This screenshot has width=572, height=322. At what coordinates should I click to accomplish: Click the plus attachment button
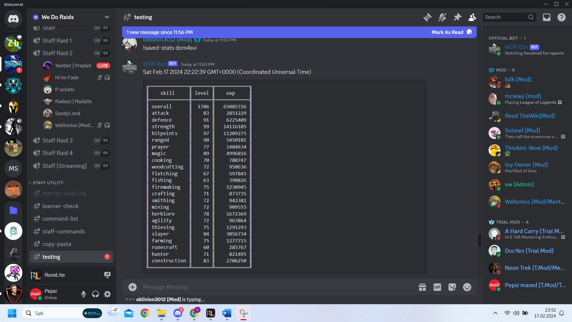(133, 287)
